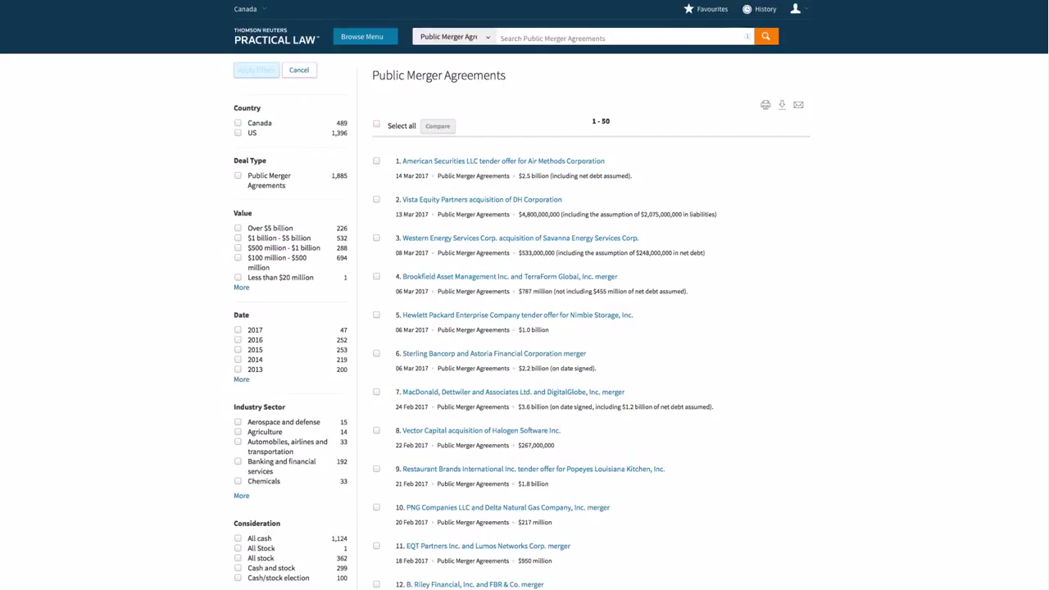Viewport: 1049px width, 590px height.
Task: Toggle the Select all checkbox
Action: tap(376, 125)
